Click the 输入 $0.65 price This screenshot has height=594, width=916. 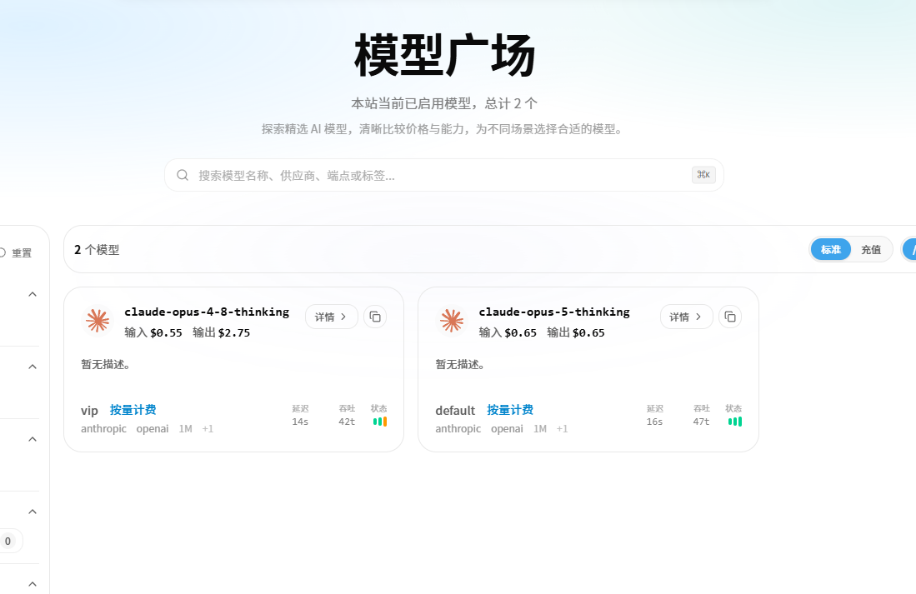pyautogui.click(x=508, y=332)
